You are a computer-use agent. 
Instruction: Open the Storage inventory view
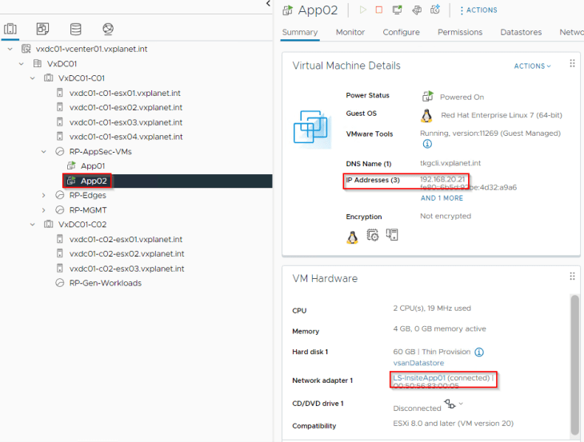76,29
